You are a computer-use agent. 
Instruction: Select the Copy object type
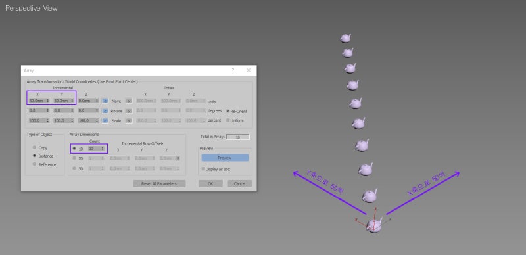click(34, 147)
